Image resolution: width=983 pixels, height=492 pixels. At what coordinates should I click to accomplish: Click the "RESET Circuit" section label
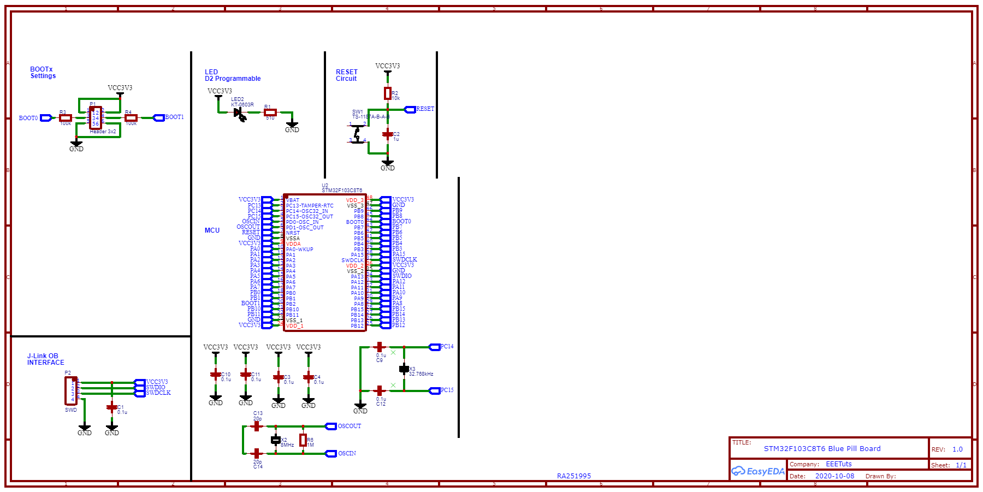pyautogui.click(x=346, y=75)
